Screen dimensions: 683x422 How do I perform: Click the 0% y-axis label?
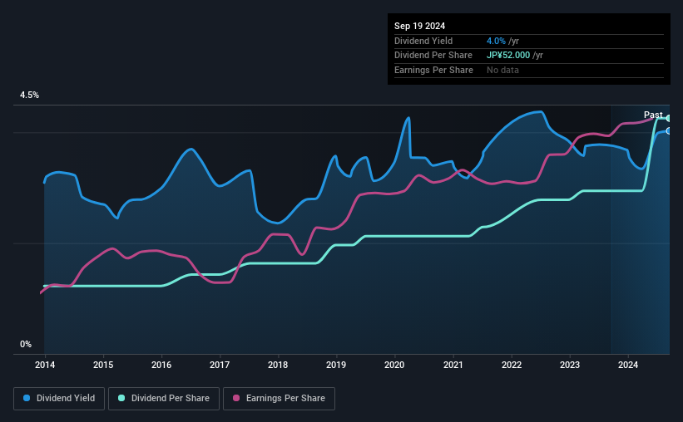coord(26,344)
